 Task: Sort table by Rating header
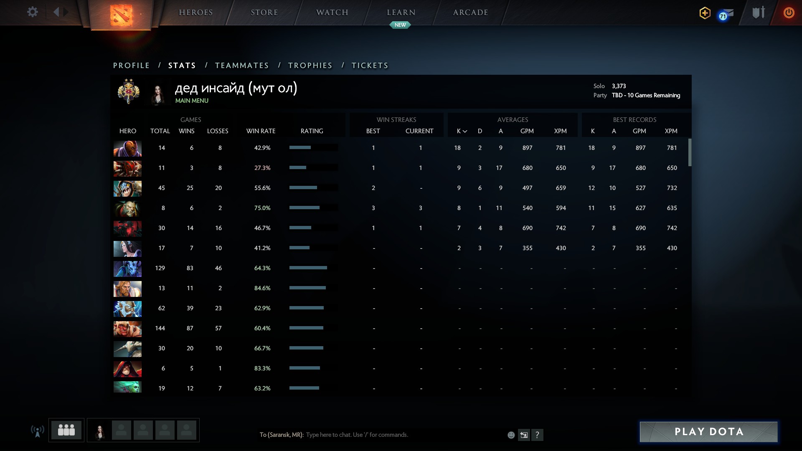[x=312, y=131]
